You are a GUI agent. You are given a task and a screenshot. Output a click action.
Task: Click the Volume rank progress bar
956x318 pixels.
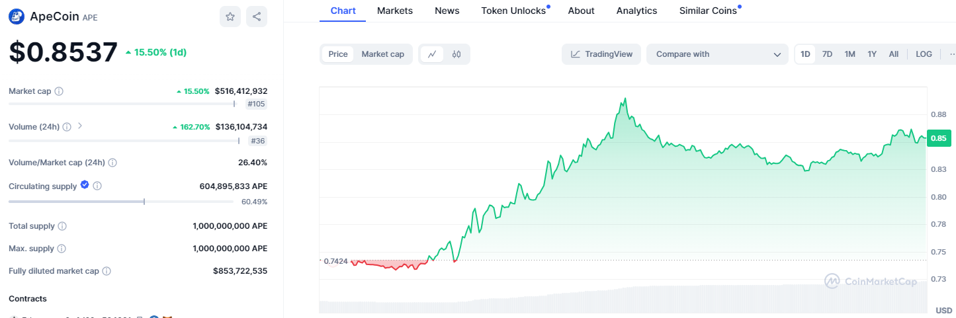click(124, 140)
